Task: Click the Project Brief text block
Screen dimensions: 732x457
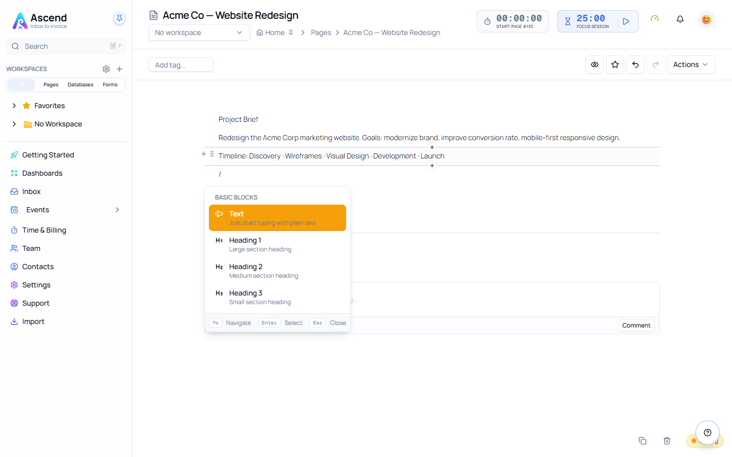Action: (238, 119)
